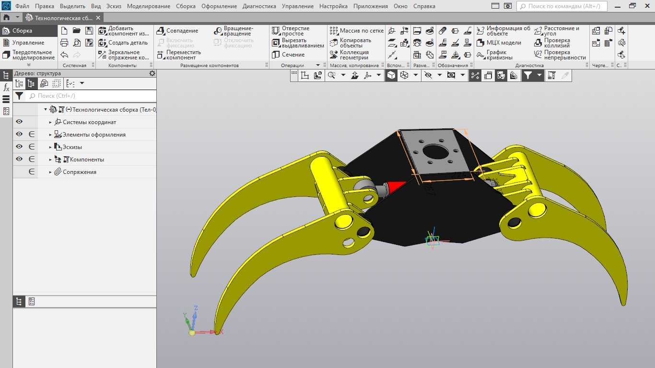Open the Диагностика menu
655x368 pixels.
coord(259,6)
